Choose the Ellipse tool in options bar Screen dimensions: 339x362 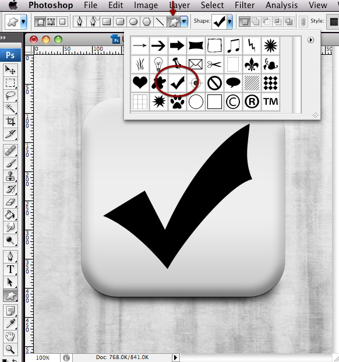[133, 22]
